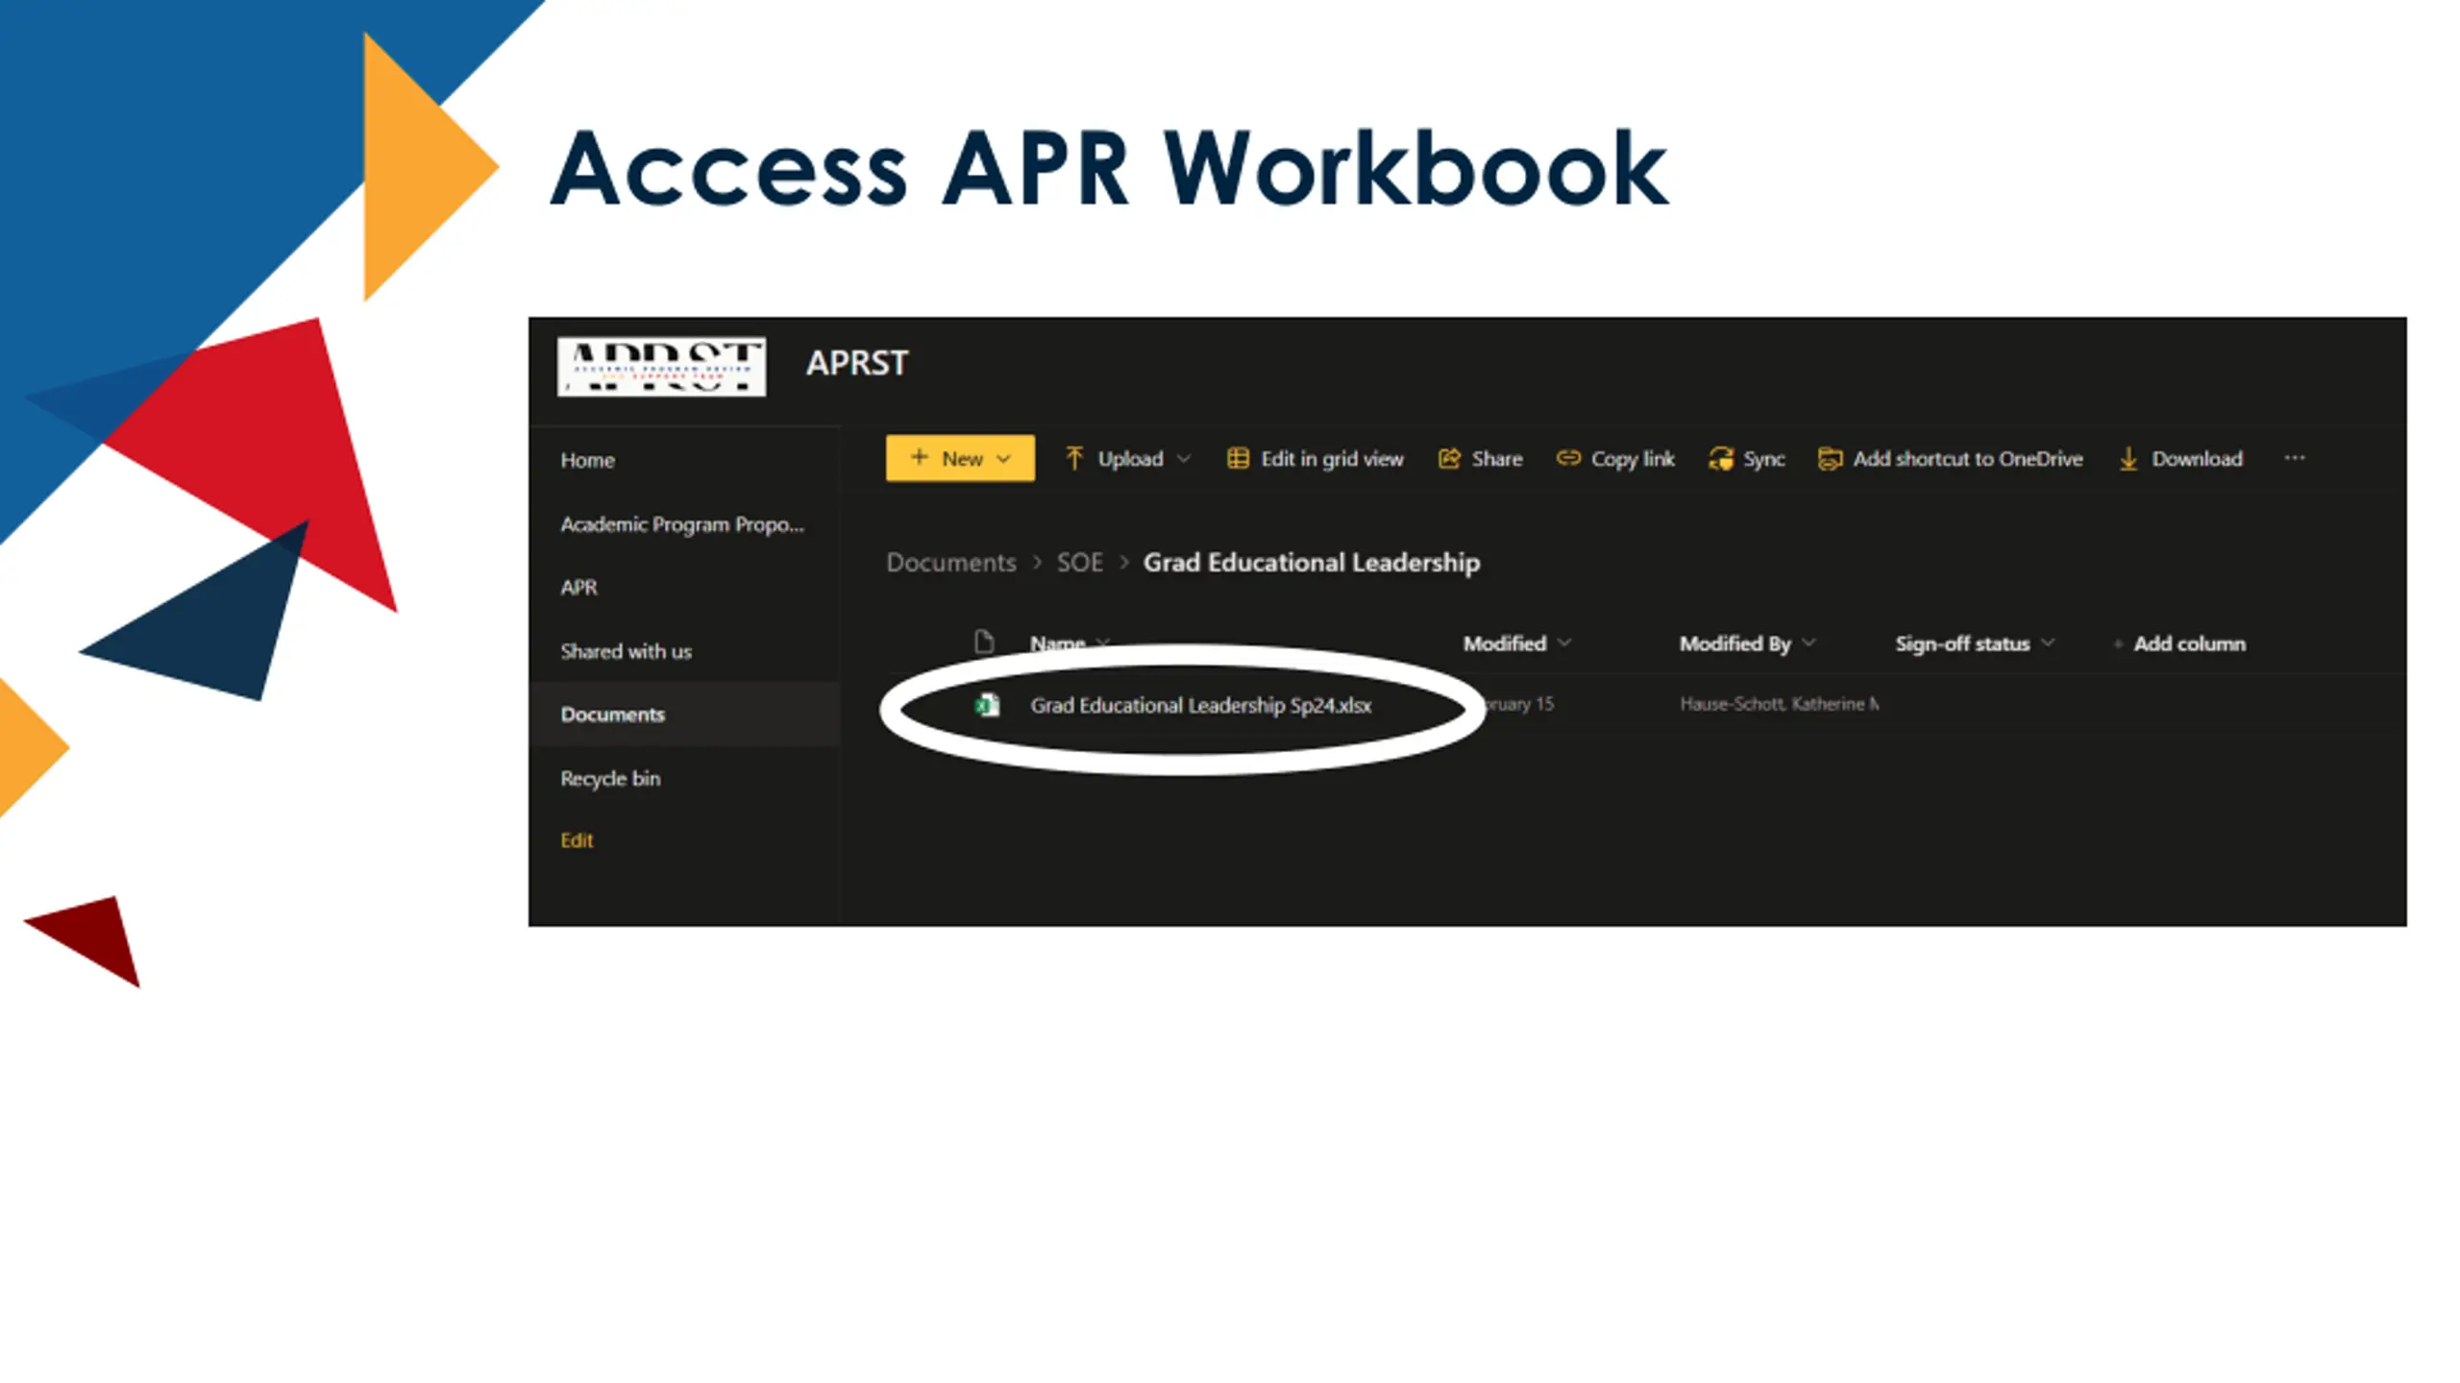The image size is (2460, 1383).
Task: Click Add shortcut to OneDrive icon
Action: pos(1830,459)
